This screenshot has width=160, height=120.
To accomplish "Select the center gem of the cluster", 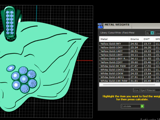I will (x=24, y=79).
